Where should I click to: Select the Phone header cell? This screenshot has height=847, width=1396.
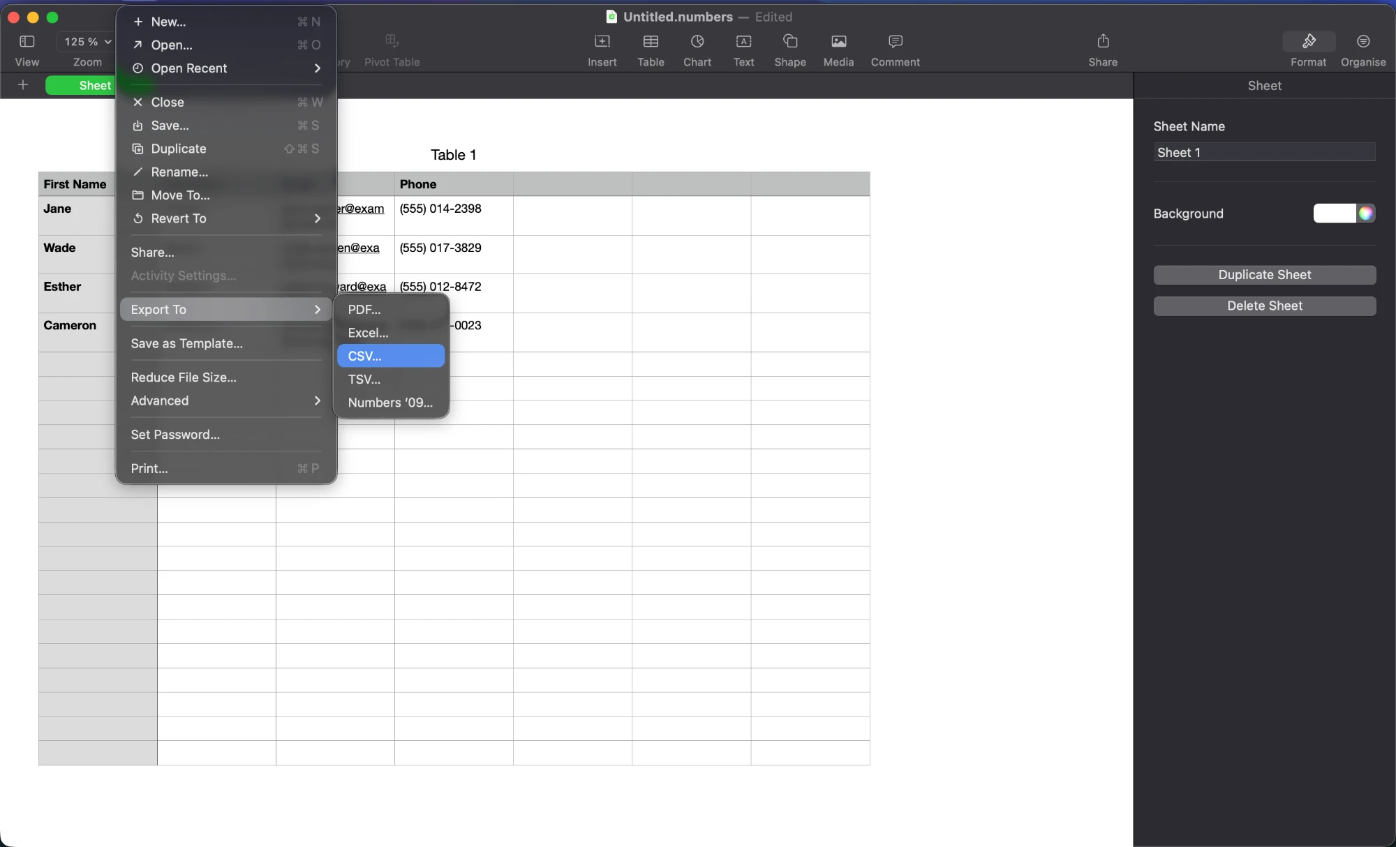(454, 184)
